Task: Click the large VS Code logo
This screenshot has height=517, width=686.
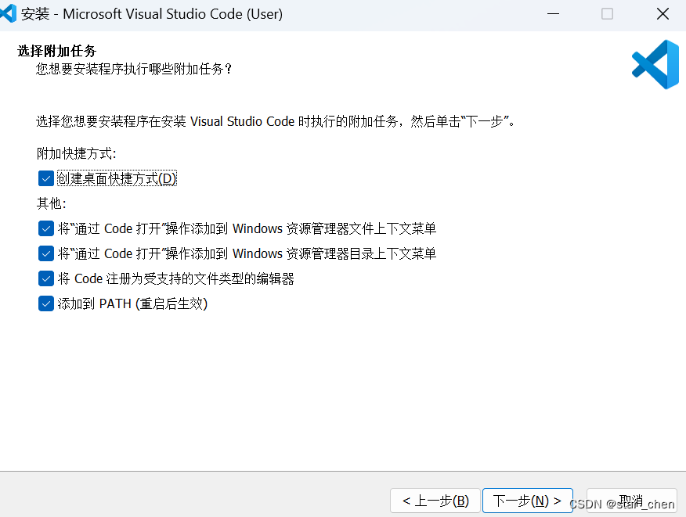Action: click(x=655, y=65)
